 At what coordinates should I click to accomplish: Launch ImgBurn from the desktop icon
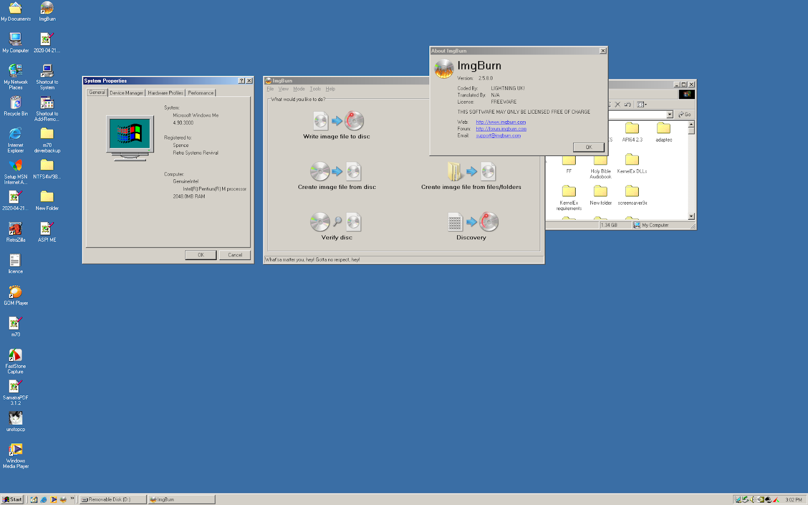click(46, 9)
